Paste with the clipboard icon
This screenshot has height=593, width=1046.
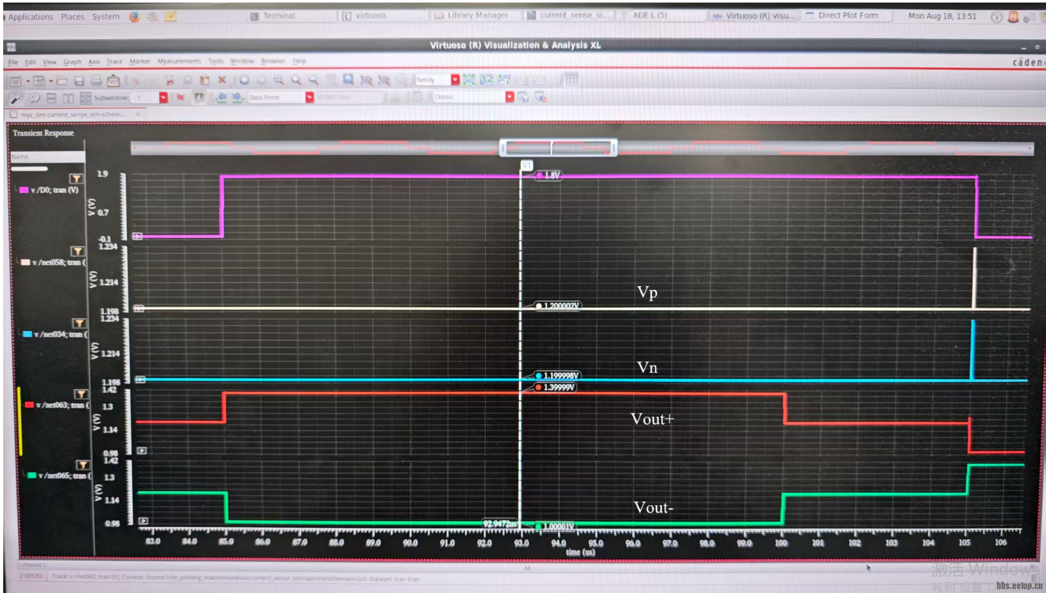205,80
